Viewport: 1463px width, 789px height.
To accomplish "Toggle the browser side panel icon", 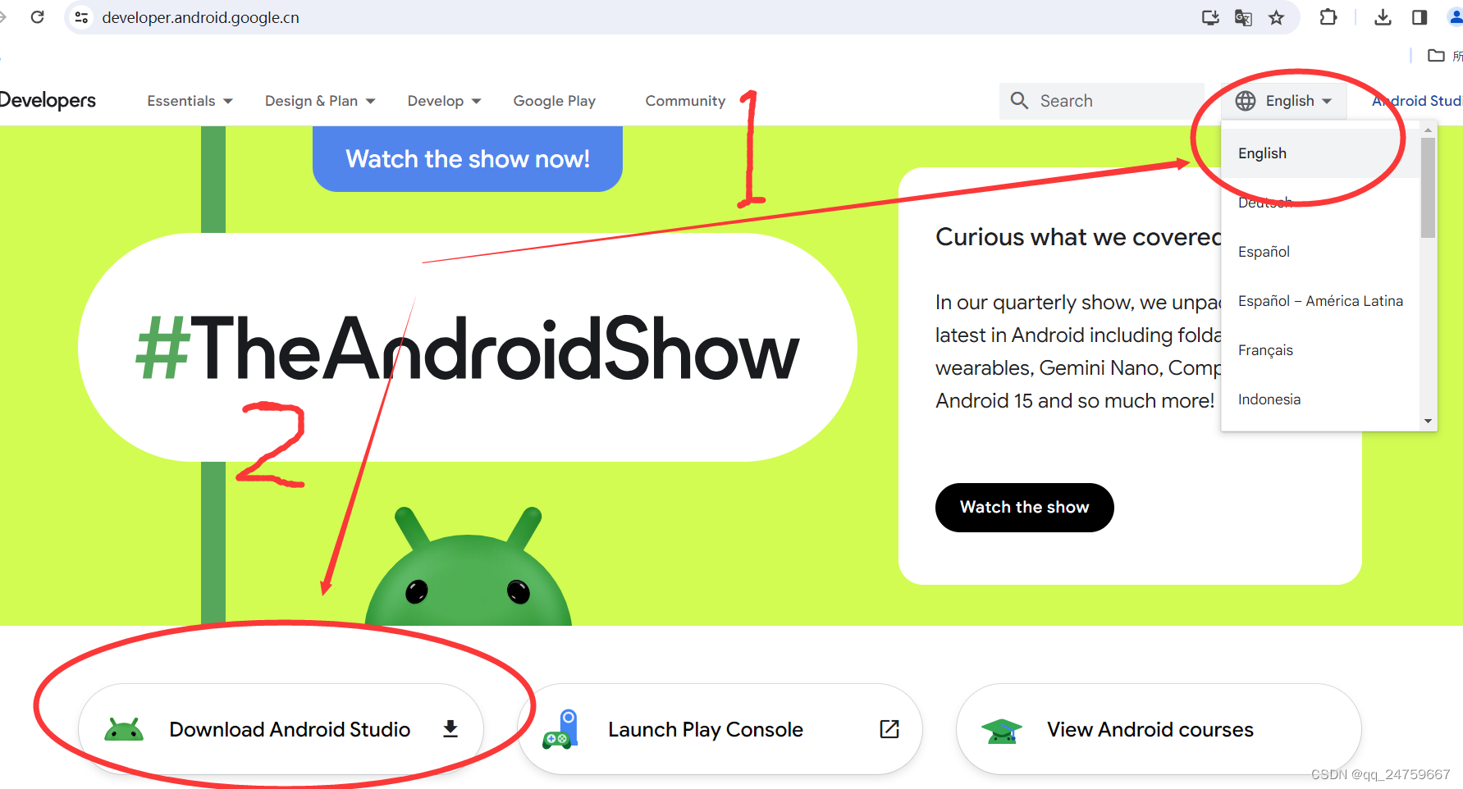I will pos(1420,17).
